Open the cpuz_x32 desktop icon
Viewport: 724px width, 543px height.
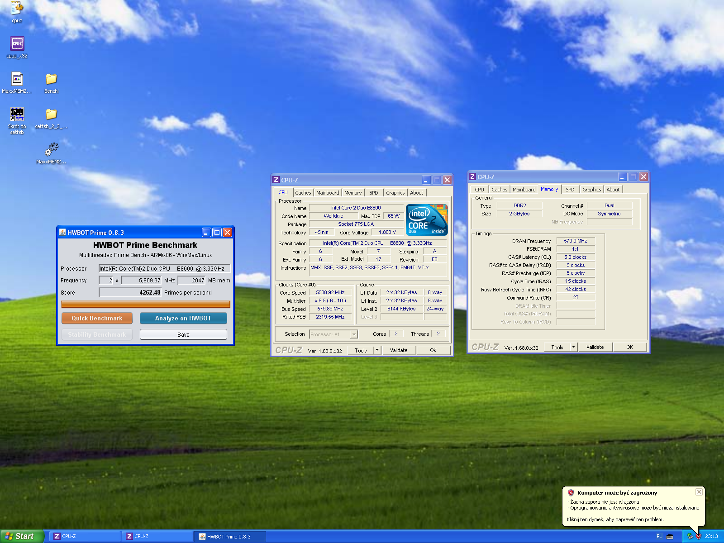coord(17,44)
